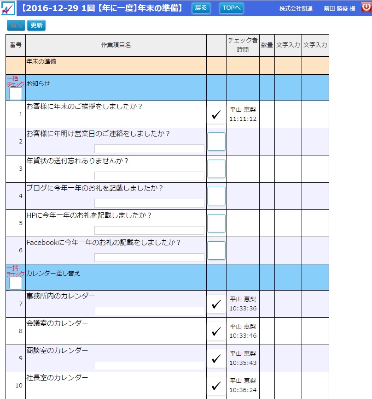
Task: Click the お知らせ section title
Action: [38, 83]
